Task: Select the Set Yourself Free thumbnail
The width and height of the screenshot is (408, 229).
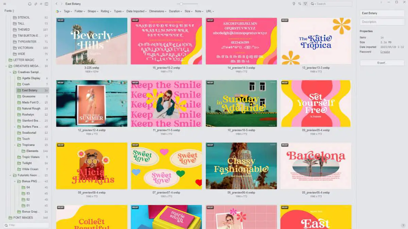Action: coord(316,104)
